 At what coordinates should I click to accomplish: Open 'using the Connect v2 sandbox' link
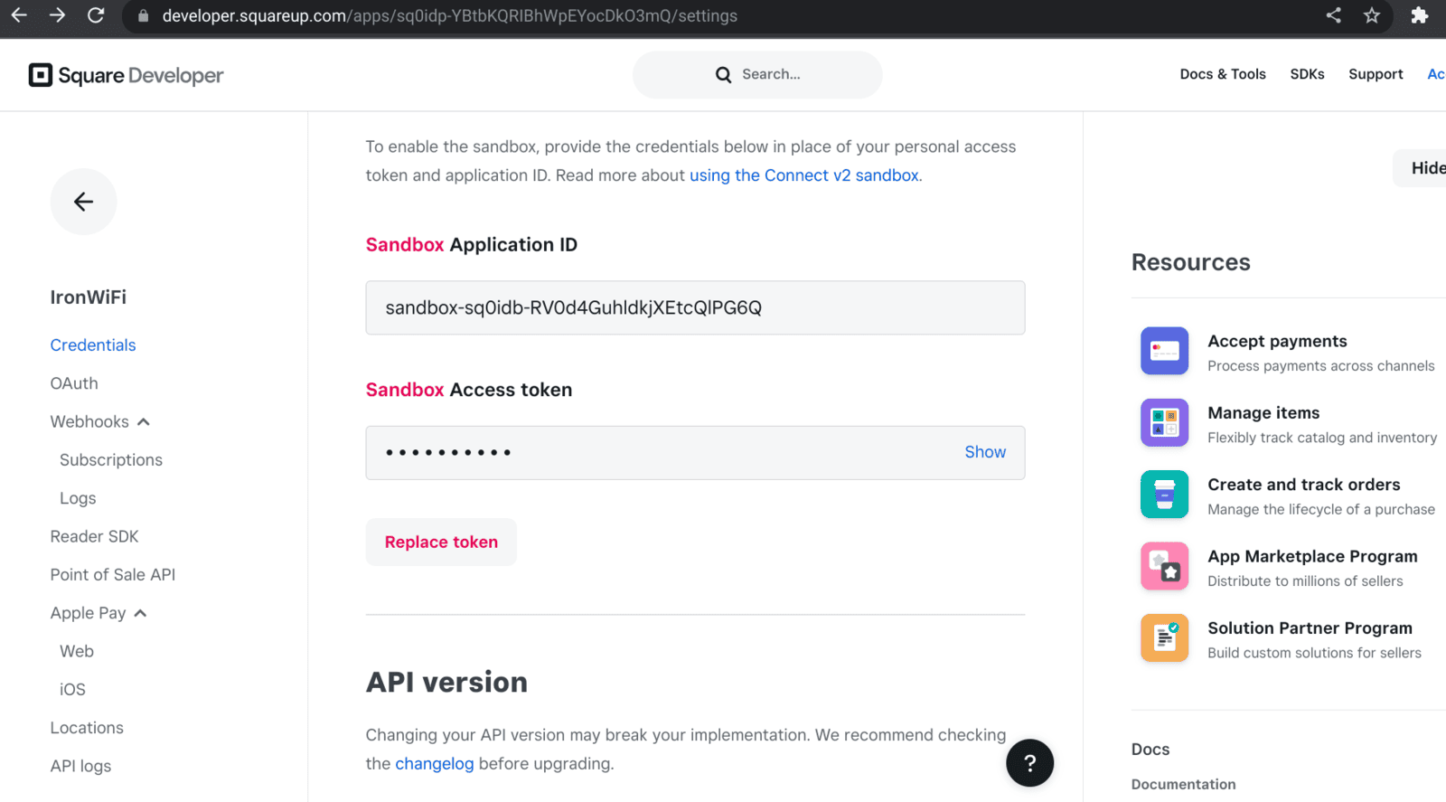click(804, 175)
